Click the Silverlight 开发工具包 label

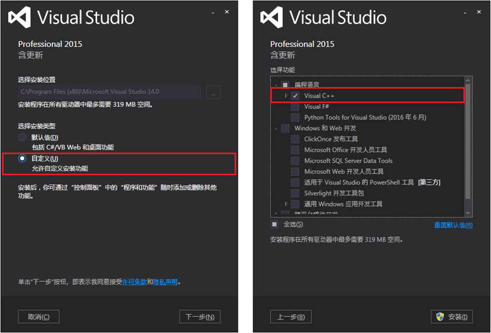click(334, 193)
